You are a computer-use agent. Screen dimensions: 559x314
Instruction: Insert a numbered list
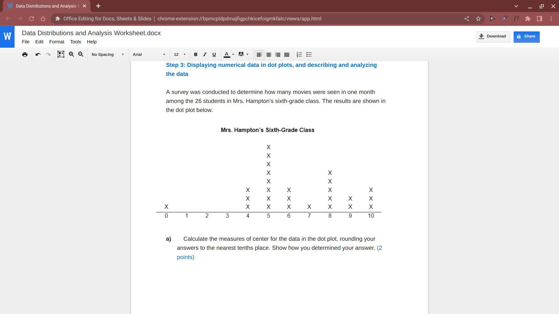(299, 55)
